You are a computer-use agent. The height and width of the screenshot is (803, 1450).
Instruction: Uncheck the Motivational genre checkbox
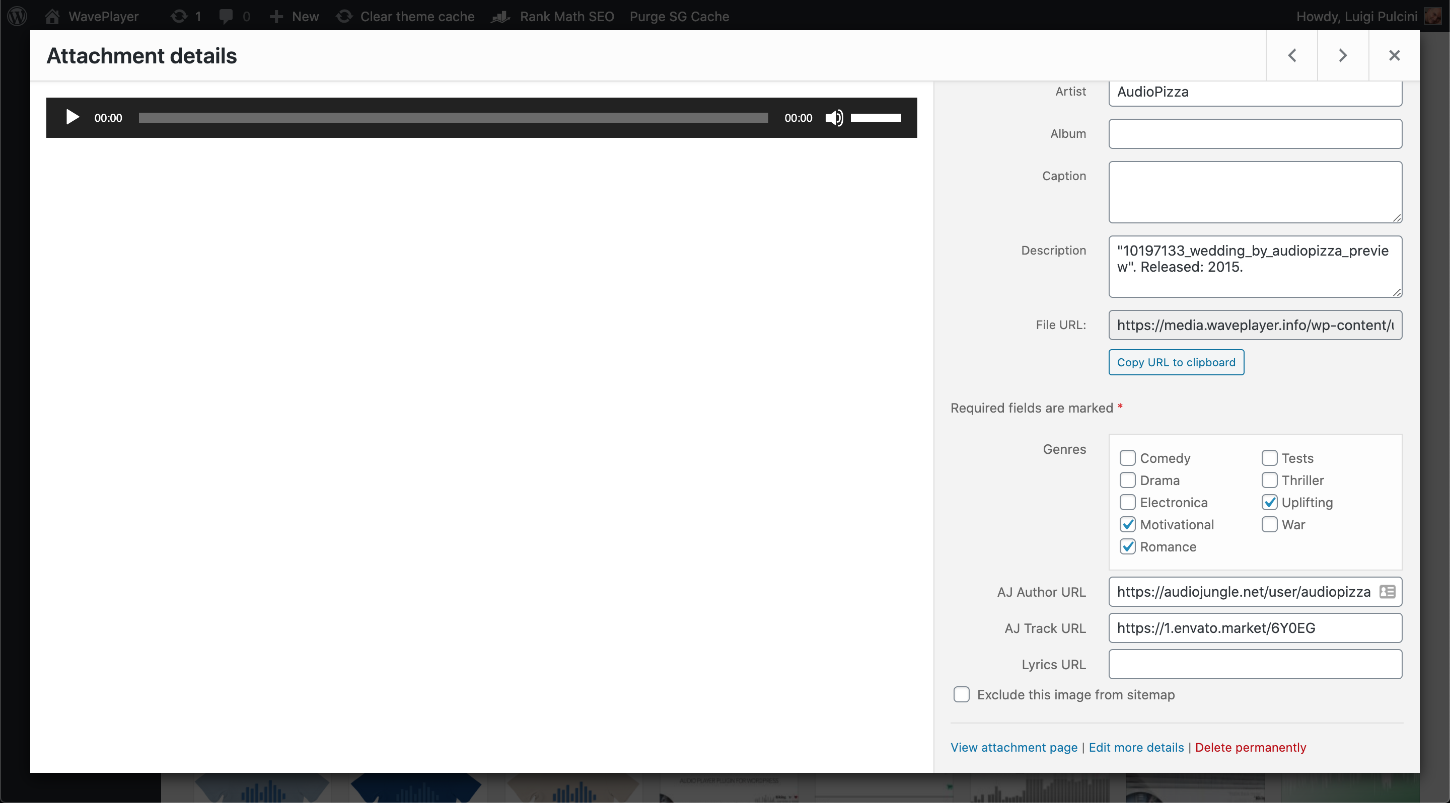pos(1127,524)
